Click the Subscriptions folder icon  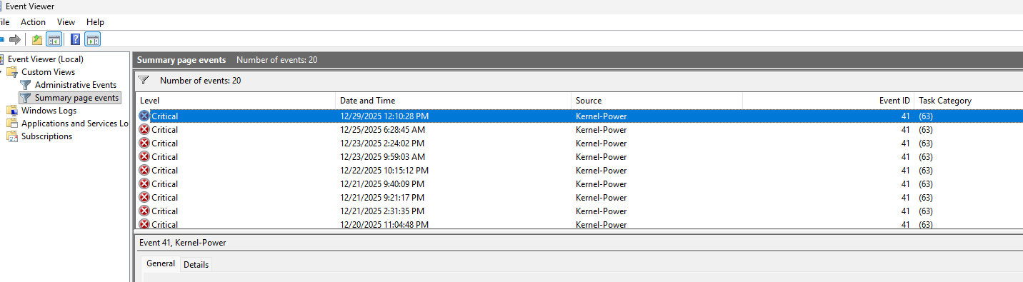[x=11, y=136]
